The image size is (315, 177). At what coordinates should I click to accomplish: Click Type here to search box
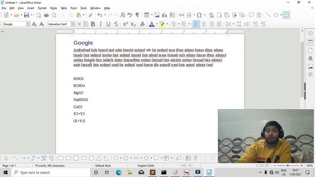pyautogui.click(x=51, y=173)
